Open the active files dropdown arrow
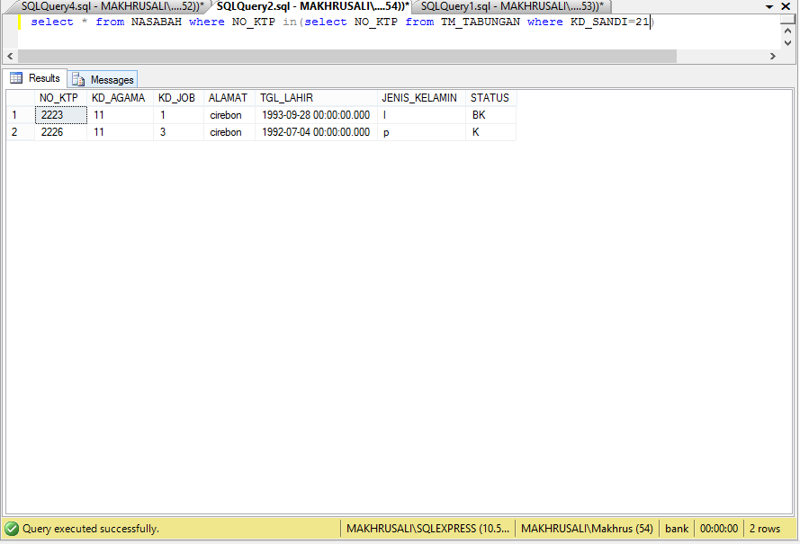 [x=769, y=7]
